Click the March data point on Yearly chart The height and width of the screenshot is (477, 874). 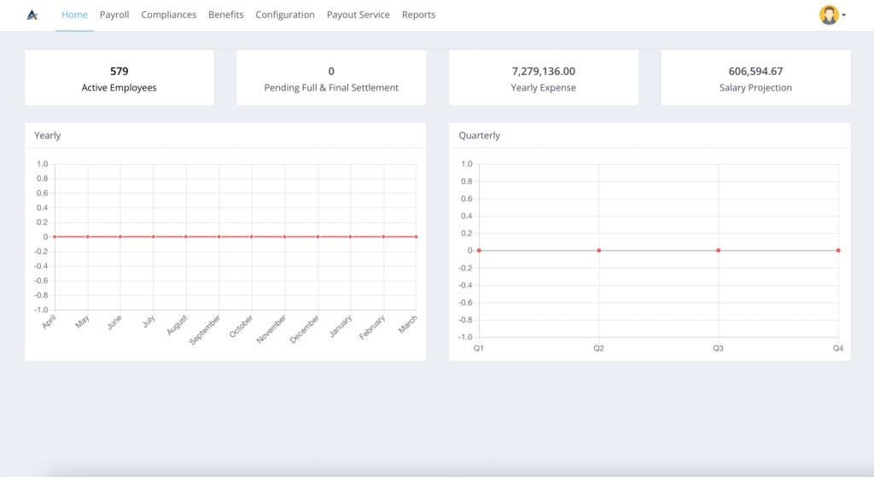coord(416,236)
